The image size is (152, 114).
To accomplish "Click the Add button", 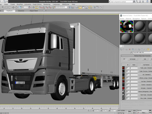I will click(145, 59).
